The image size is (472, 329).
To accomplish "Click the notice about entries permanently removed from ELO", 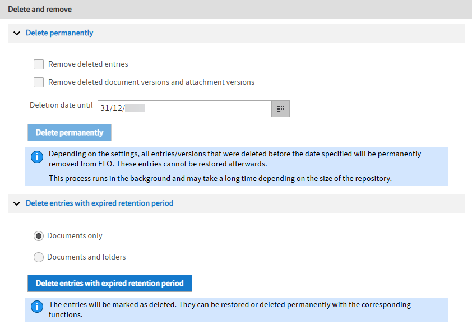I will (234, 158).
